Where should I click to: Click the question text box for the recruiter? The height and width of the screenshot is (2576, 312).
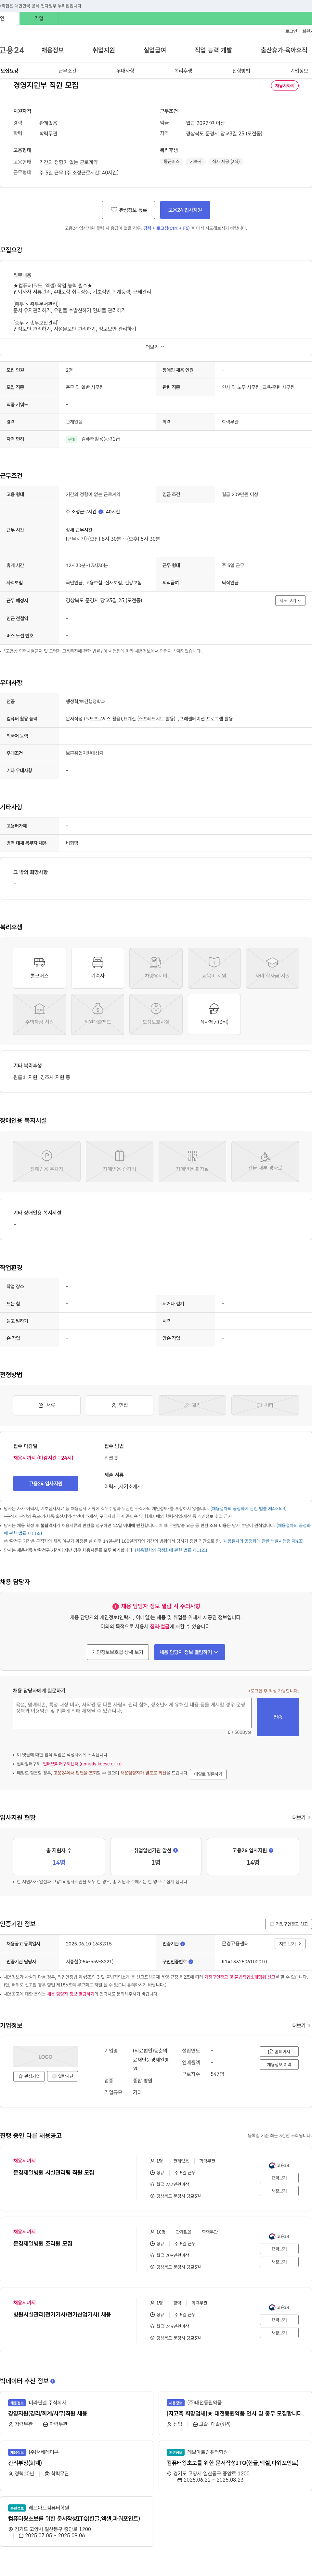[x=132, y=1713]
